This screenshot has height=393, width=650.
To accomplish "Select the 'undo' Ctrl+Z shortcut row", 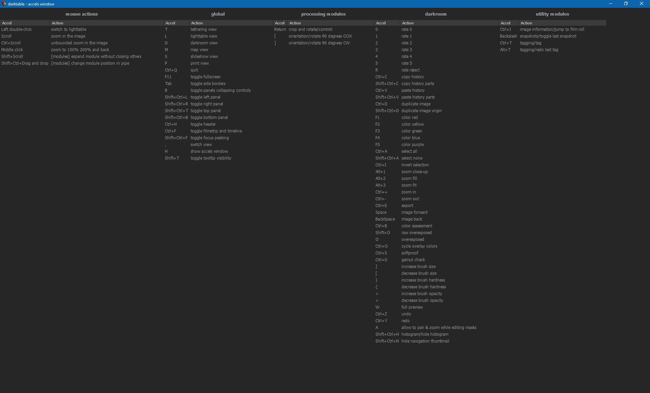I will point(406,314).
